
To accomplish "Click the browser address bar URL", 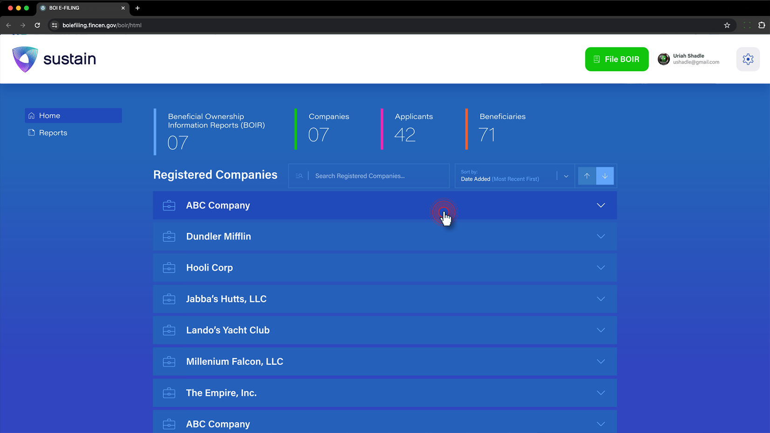I will click(102, 25).
